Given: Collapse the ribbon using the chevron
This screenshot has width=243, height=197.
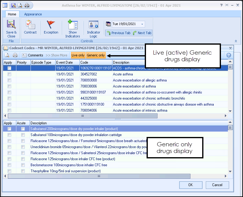Looking at the screenshot, I should [236, 41].
